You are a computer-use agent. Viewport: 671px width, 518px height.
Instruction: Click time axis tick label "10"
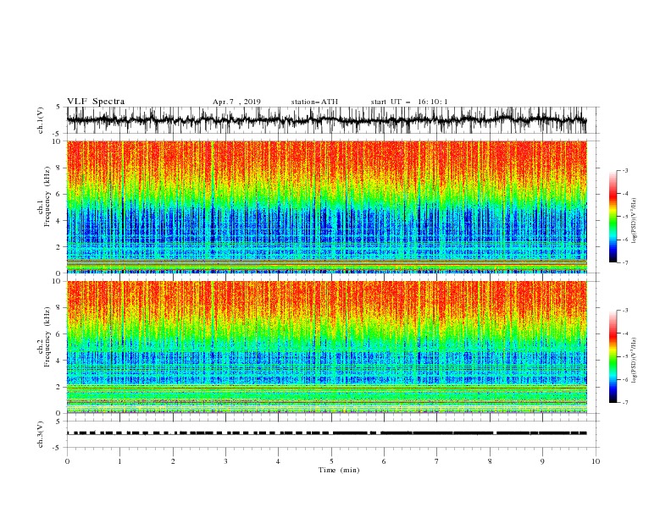(x=596, y=461)
